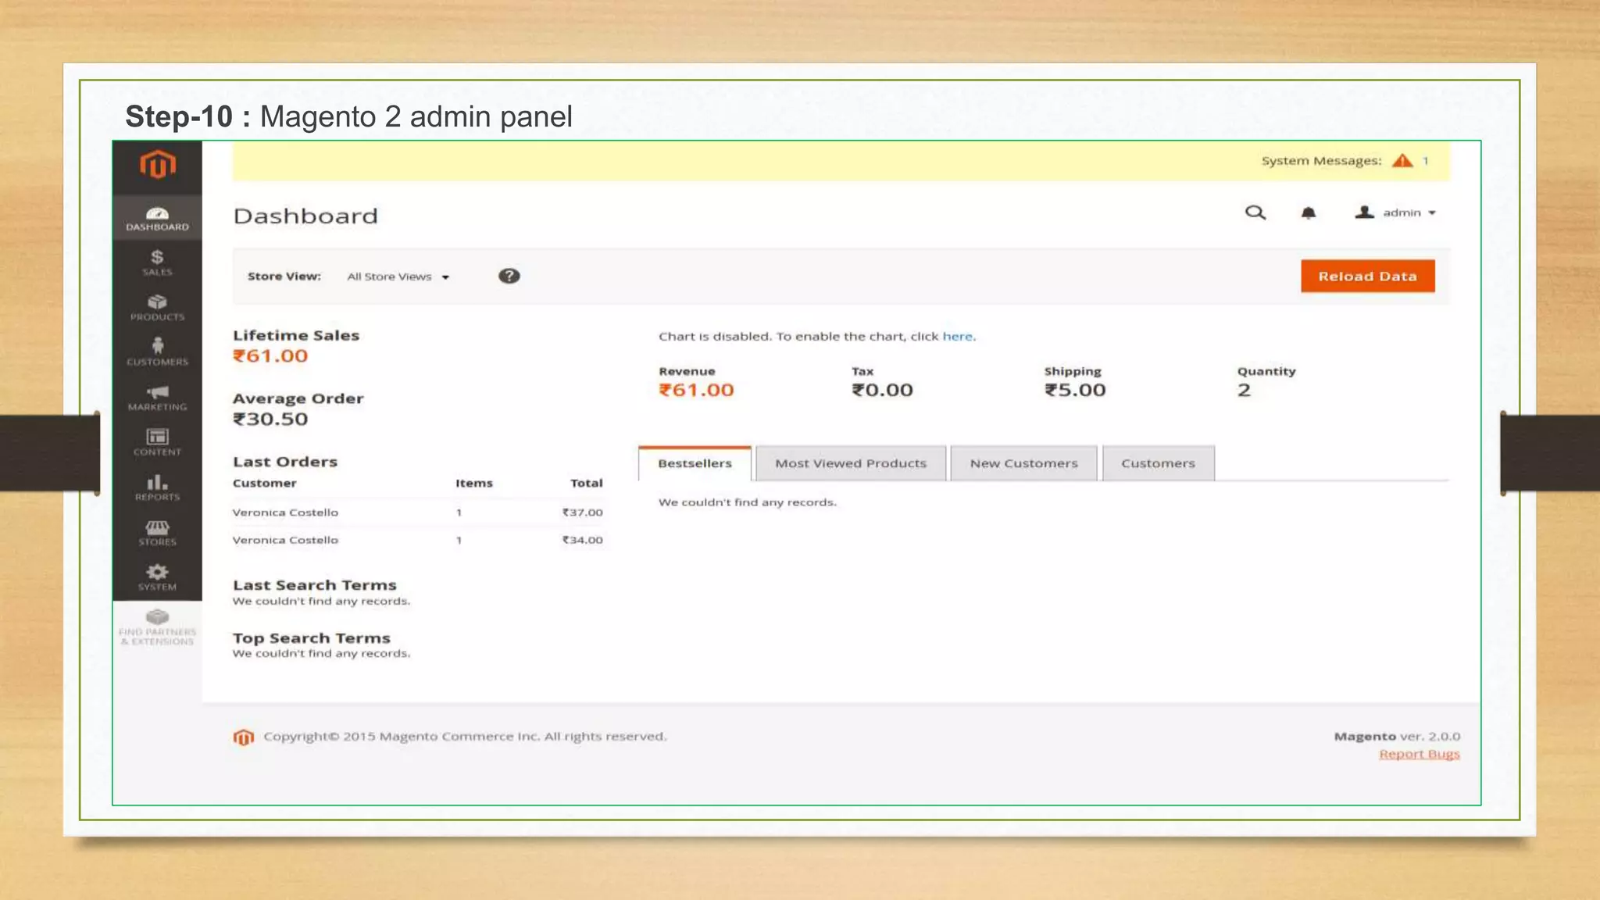Click the Quantity value 2
The height and width of the screenshot is (900, 1600).
coord(1244,390)
